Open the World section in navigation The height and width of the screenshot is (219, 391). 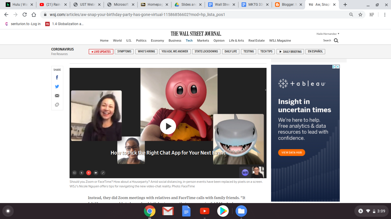pos(117,40)
